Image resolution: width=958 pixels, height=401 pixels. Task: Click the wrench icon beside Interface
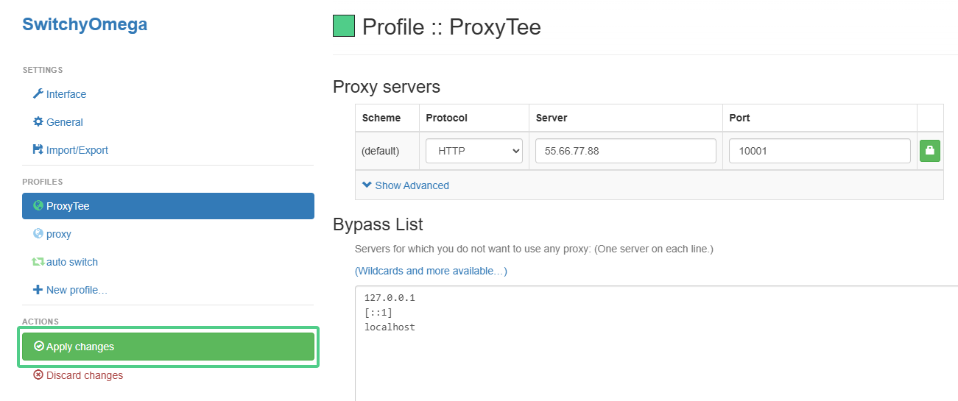click(38, 94)
